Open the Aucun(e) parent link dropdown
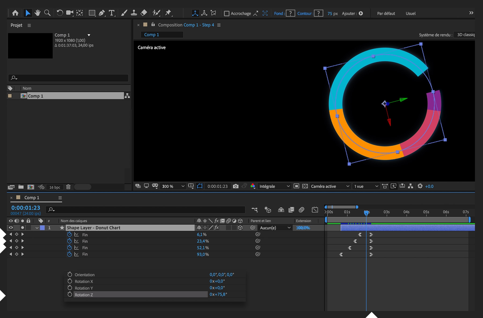 275,228
